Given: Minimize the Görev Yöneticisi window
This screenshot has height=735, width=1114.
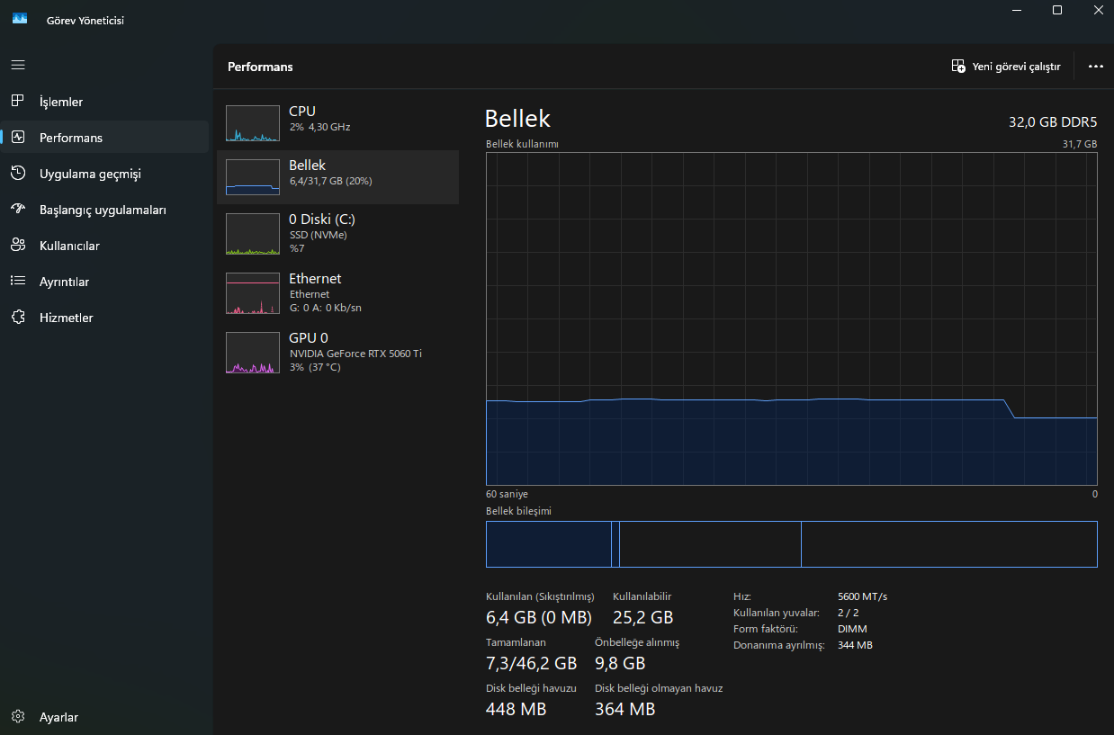Looking at the screenshot, I should [1018, 10].
